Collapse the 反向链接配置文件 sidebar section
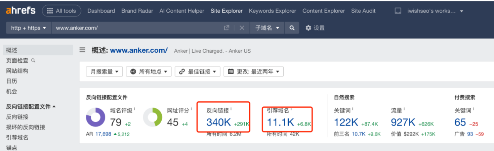Viewport: 494px width, 151px height. click(x=31, y=106)
